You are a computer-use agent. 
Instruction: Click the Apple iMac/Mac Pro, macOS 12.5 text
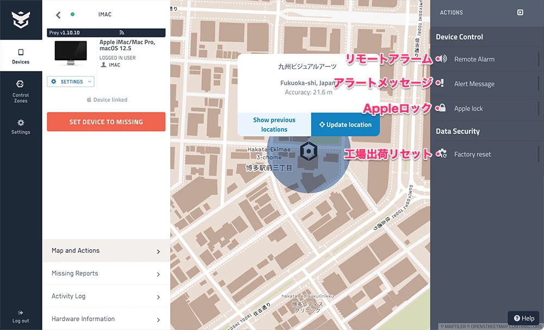point(127,45)
